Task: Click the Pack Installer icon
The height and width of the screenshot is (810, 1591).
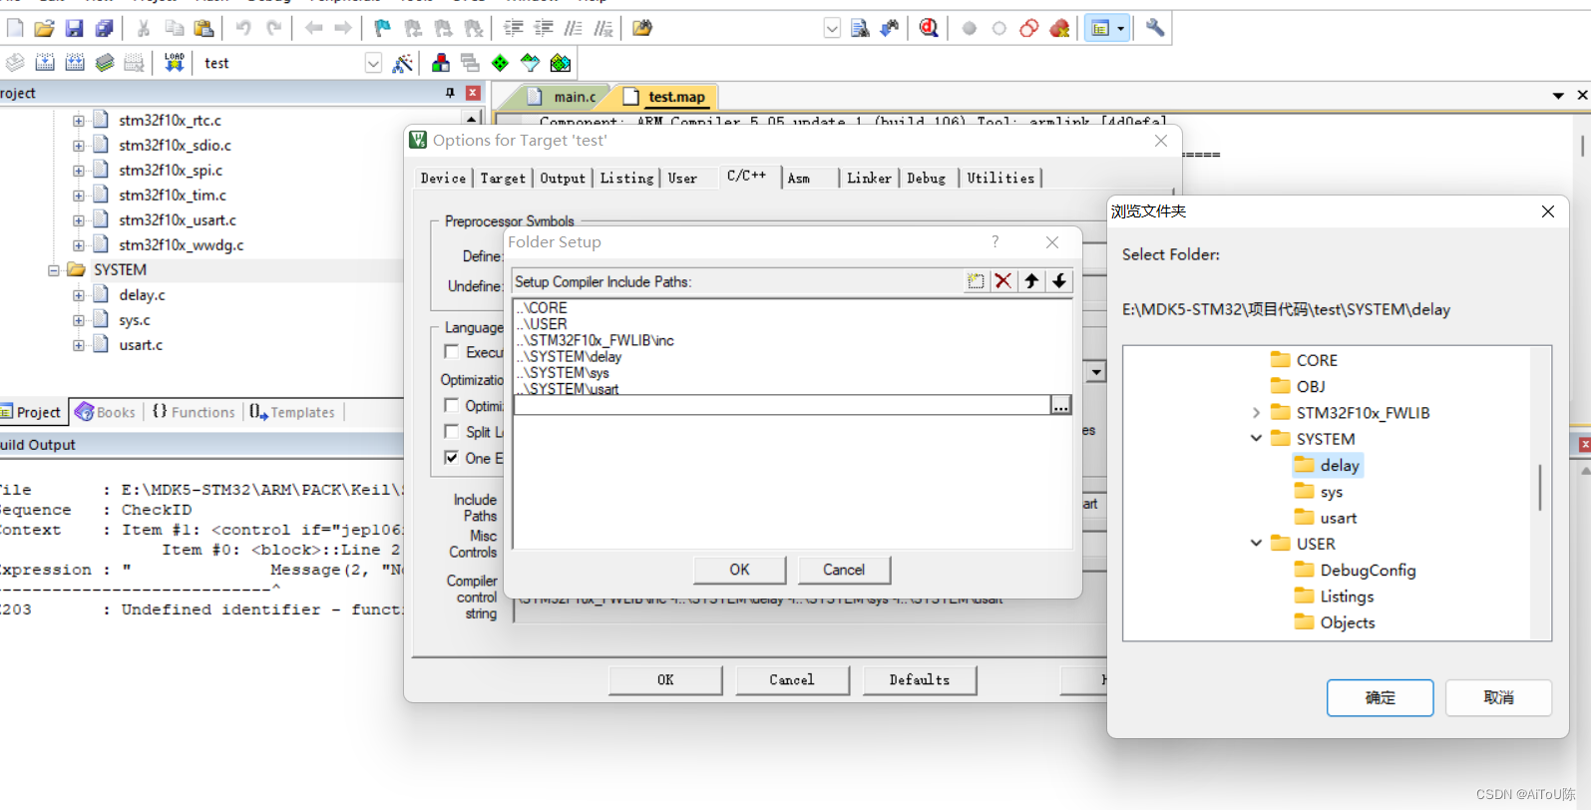Action: [561, 63]
